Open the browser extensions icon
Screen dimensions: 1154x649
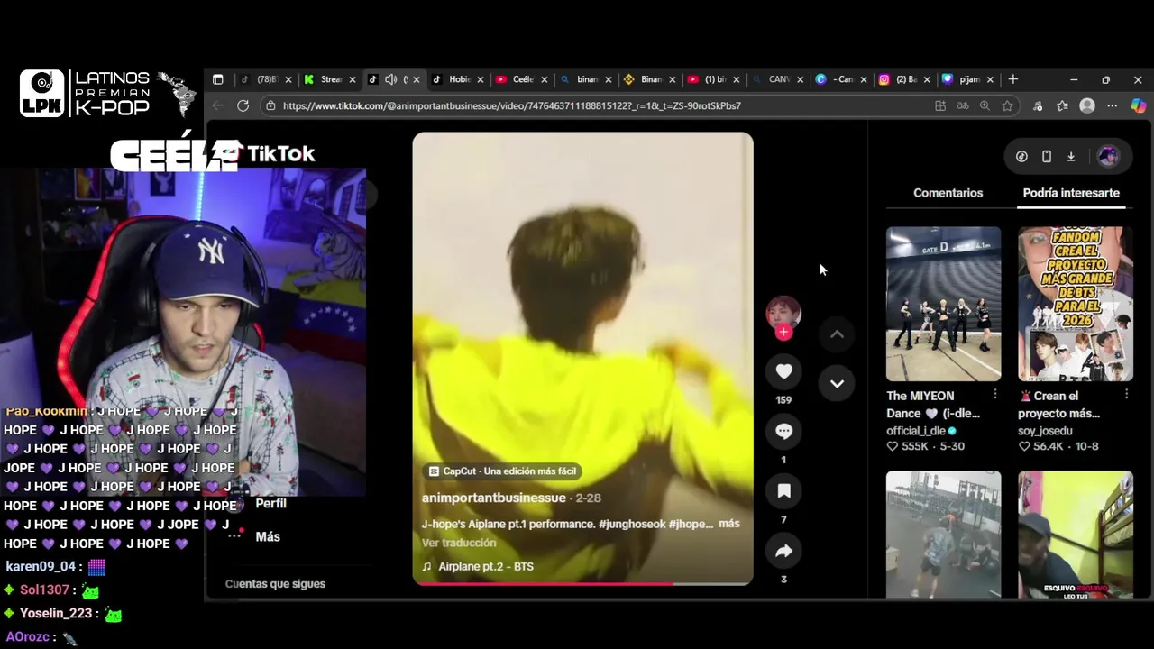pos(1038,105)
